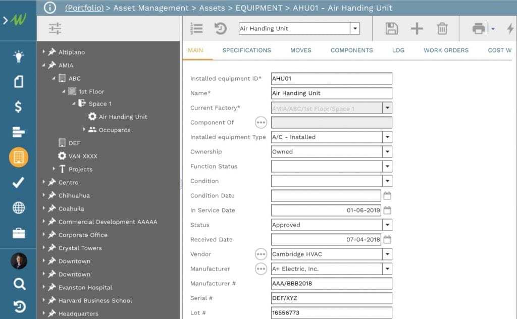
Task: Select VAN XXXX tree item
Action: tap(83, 156)
